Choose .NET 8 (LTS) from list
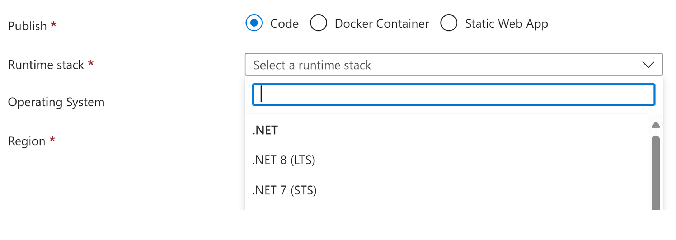676x240 pixels. (x=283, y=160)
